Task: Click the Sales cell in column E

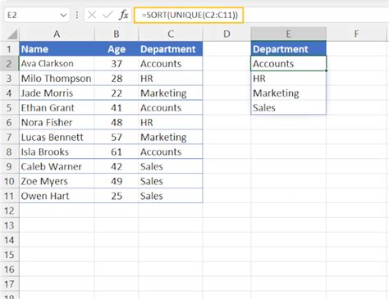Action: [288, 107]
